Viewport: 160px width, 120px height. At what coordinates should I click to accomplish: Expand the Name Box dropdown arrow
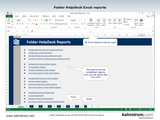[x=17, y=31]
